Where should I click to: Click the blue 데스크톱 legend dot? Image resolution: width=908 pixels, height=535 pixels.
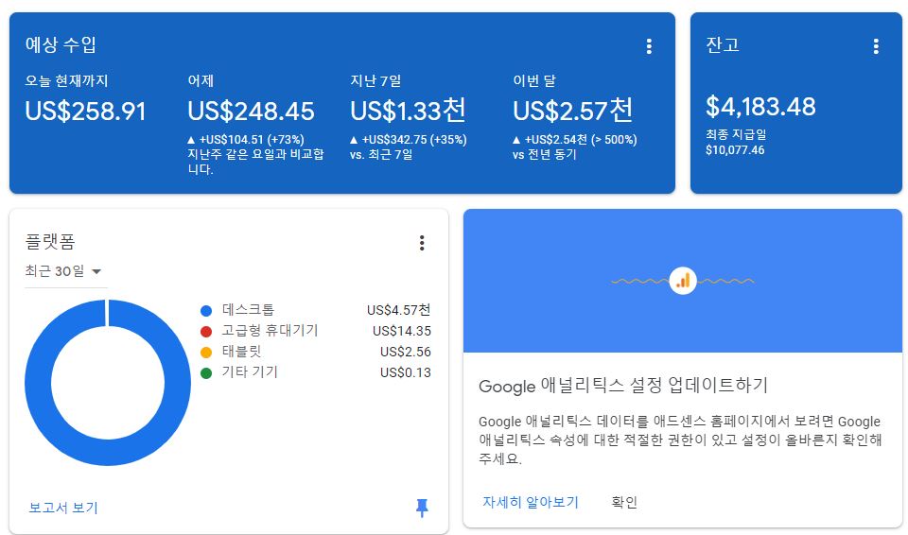tap(206, 310)
